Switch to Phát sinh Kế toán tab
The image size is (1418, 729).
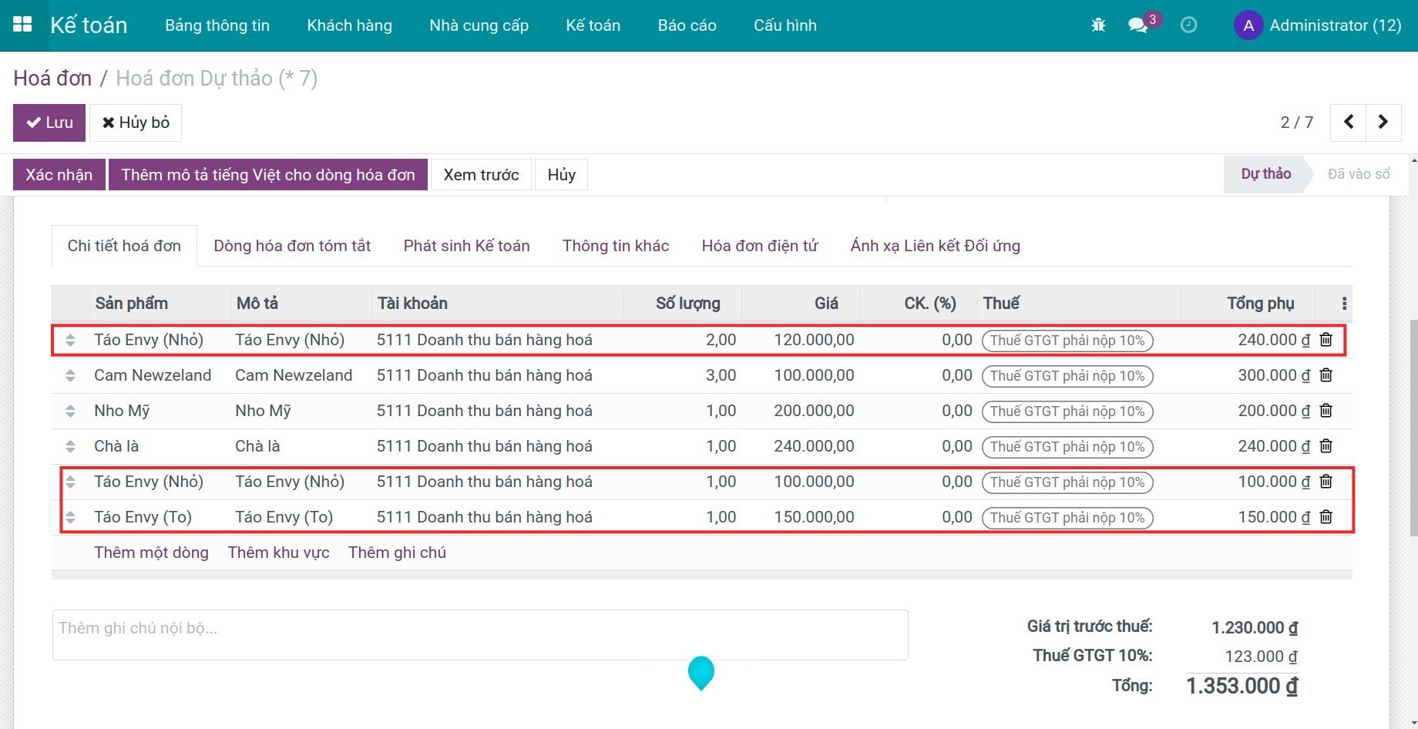[x=466, y=246]
